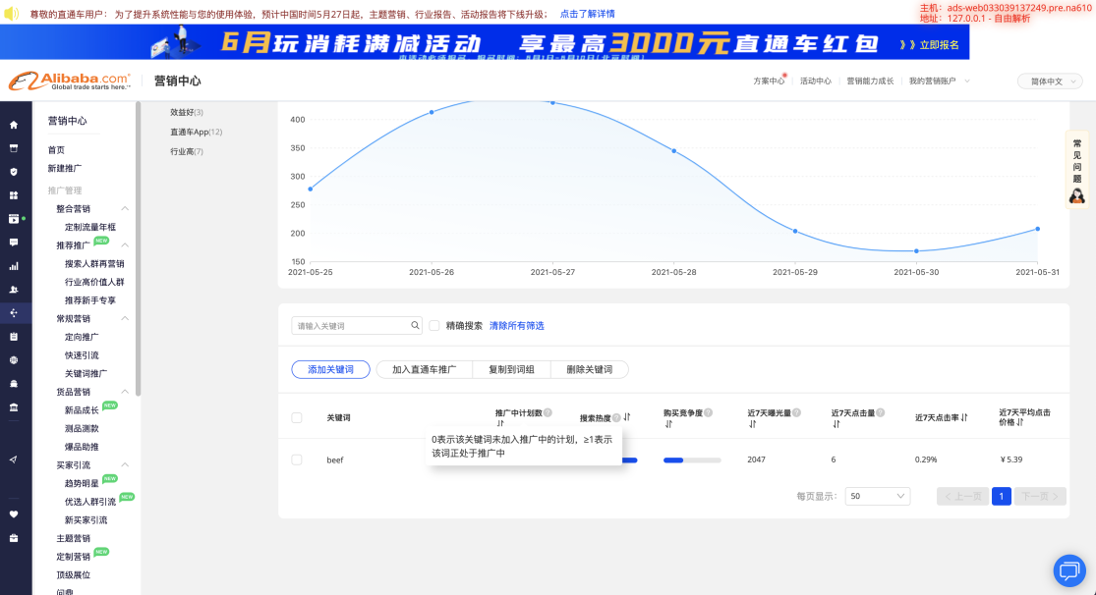Image resolution: width=1096 pixels, height=595 pixels.
Task: Click the bar chart analytics sidebar icon
Action: [14, 266]
